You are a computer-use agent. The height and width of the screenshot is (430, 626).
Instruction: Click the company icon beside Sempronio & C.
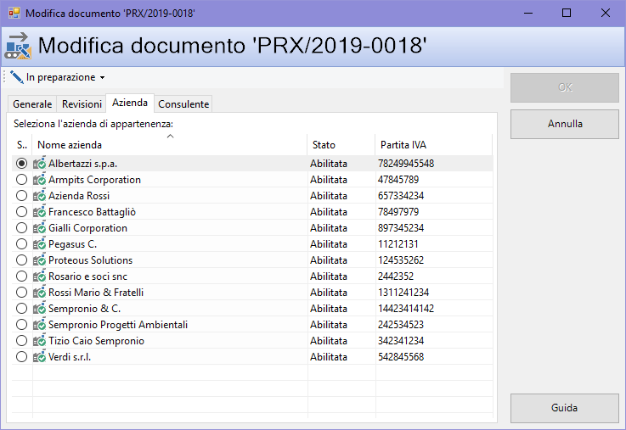[x=40, y=309]
